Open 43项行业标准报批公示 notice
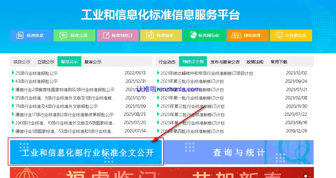 pos(36,81)
